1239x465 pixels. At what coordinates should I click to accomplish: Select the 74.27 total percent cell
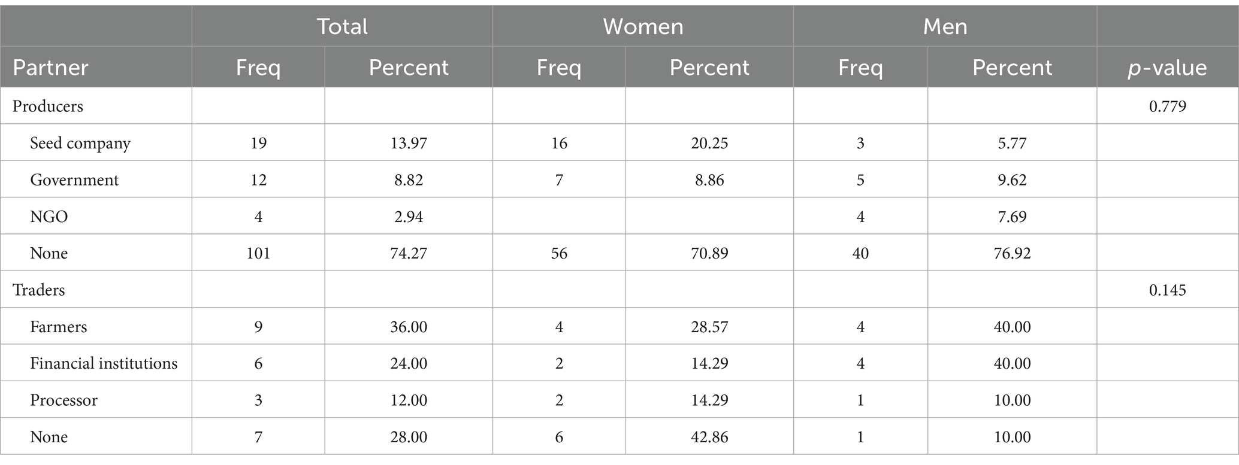point(409,253)
